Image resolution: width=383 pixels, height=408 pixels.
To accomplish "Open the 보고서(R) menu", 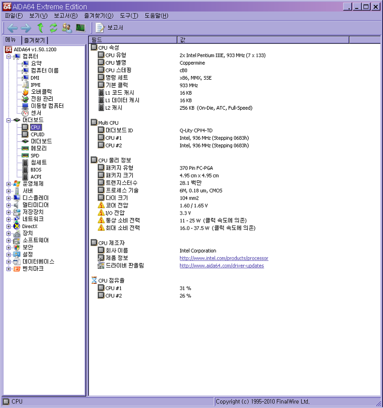I will coord(66,16).
